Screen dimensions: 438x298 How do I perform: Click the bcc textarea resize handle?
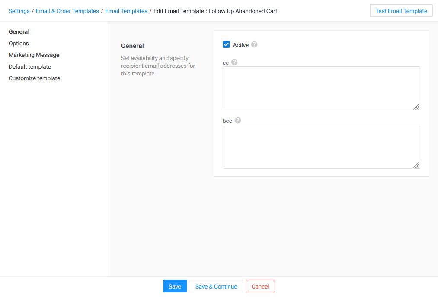coord(416,165)
